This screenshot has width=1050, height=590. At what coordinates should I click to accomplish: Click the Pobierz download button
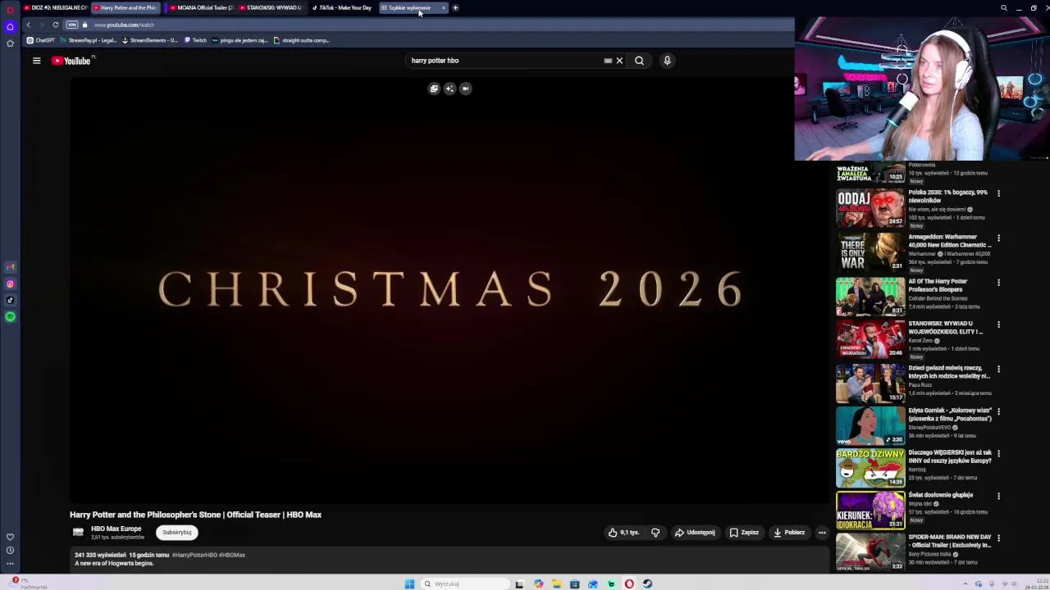[789, 533]
